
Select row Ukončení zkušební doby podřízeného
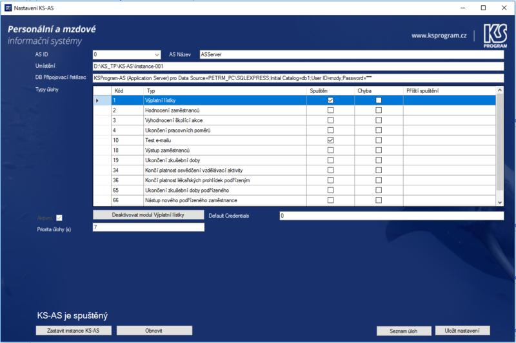pos(295,190)
